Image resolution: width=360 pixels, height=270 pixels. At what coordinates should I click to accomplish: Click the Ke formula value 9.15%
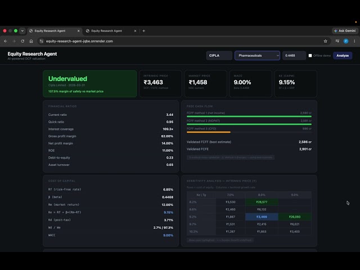pos(169,213)
